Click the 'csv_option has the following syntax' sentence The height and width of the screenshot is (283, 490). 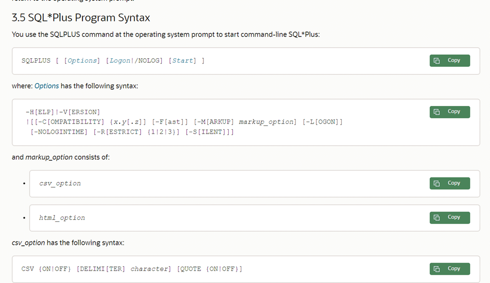[x=68, y=242]
